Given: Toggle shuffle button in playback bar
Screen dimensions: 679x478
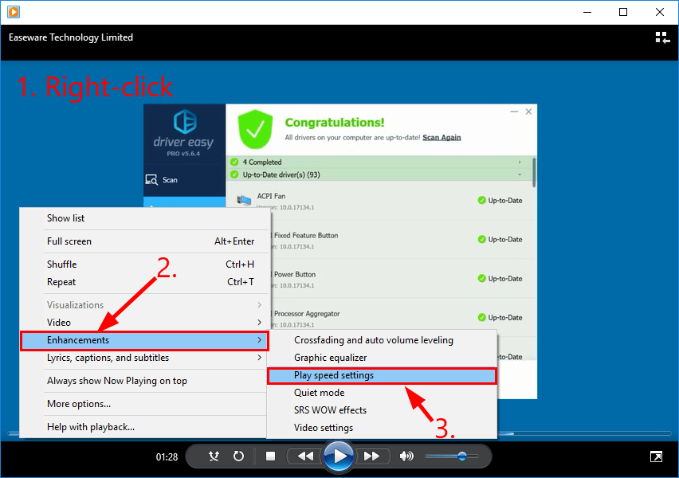Looking at the screenshot, I should coord(214,456).
